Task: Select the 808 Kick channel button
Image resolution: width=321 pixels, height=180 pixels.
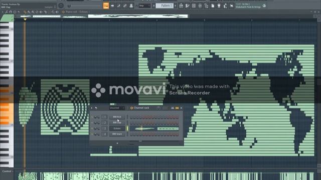Action: coord(117,117)
